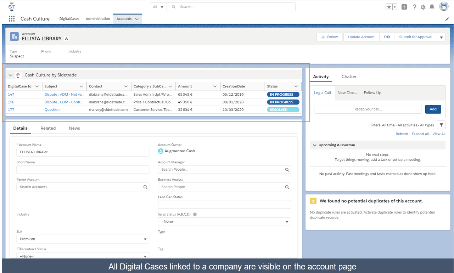Open the notifications bell icon

point(432,7)
